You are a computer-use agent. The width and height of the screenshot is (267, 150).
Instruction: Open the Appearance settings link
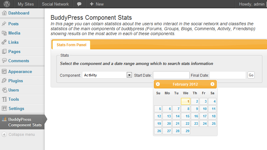click(20, 71)
